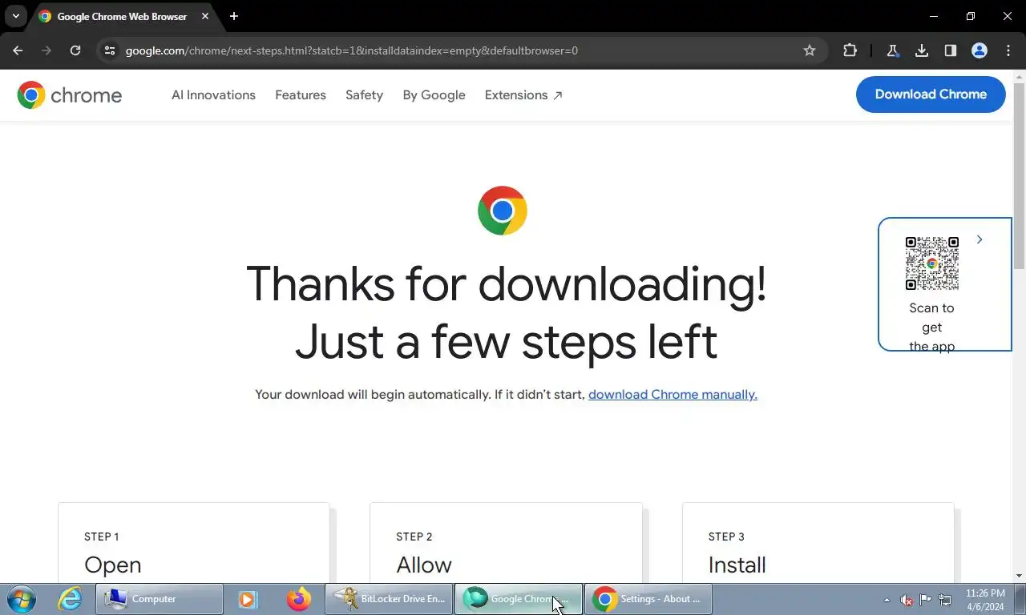This screenshot has height=615, width=1026.
Task: Select the Google Chrome Web Browser tab
Action: [x=122, y=16]
